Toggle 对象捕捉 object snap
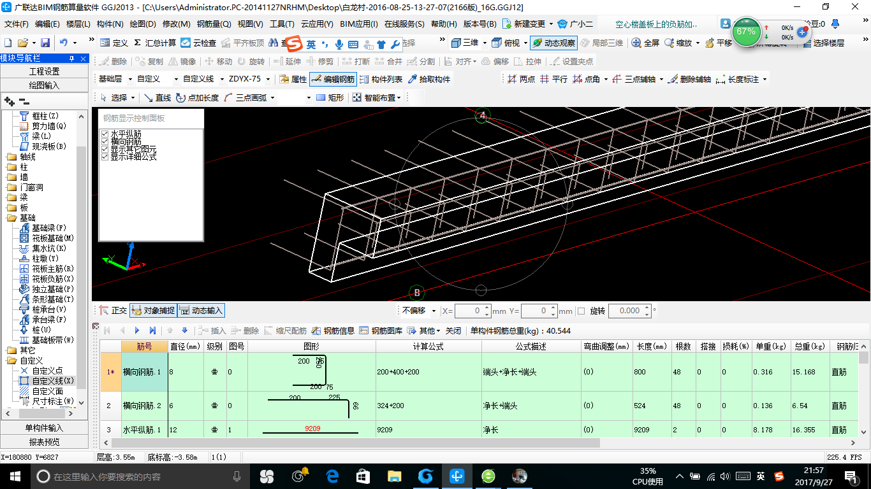The width and height of the screenshot is (871, 489). pyautogui.click(x=153, y=311)
